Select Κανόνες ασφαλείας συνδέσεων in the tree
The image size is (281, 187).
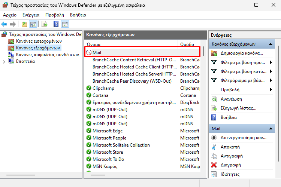point(48,55)
